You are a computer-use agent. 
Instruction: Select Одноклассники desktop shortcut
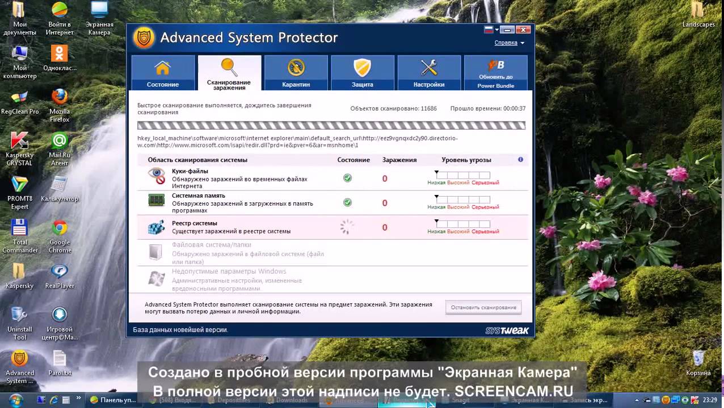[x=60, y=58]
